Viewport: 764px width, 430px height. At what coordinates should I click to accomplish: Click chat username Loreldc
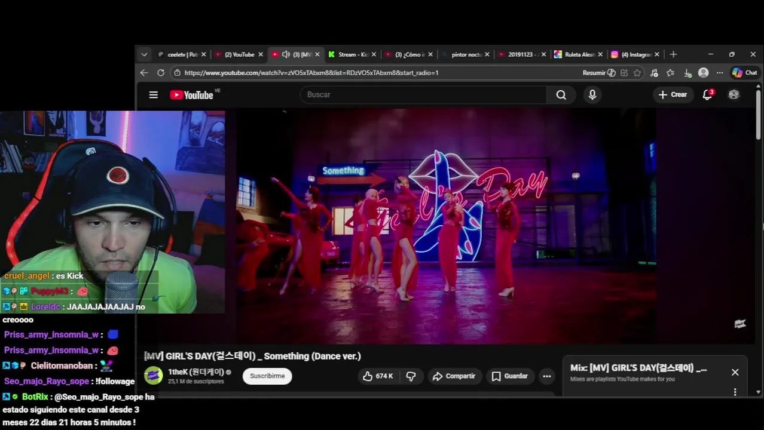(46, 307)
